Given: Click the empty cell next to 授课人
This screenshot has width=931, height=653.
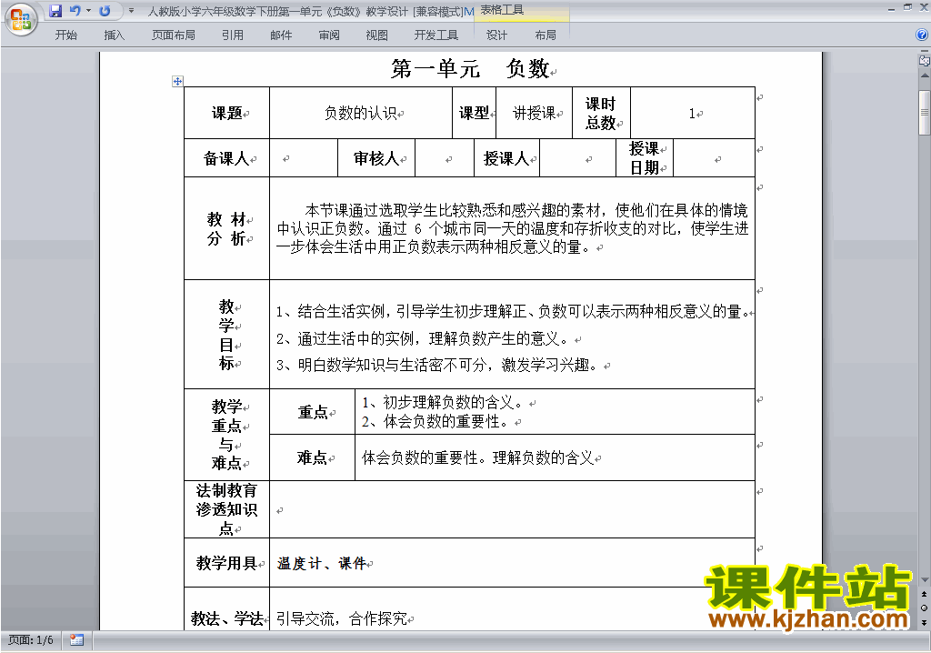Looking at the screenshot, I should (x=577, y=158).
